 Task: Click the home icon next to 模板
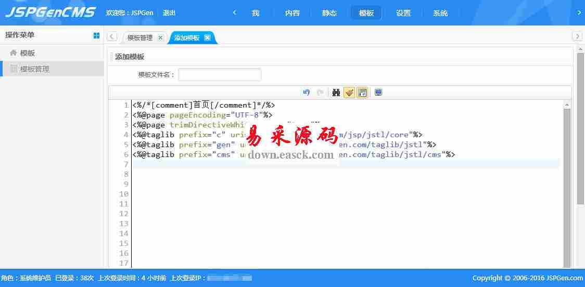13,53
